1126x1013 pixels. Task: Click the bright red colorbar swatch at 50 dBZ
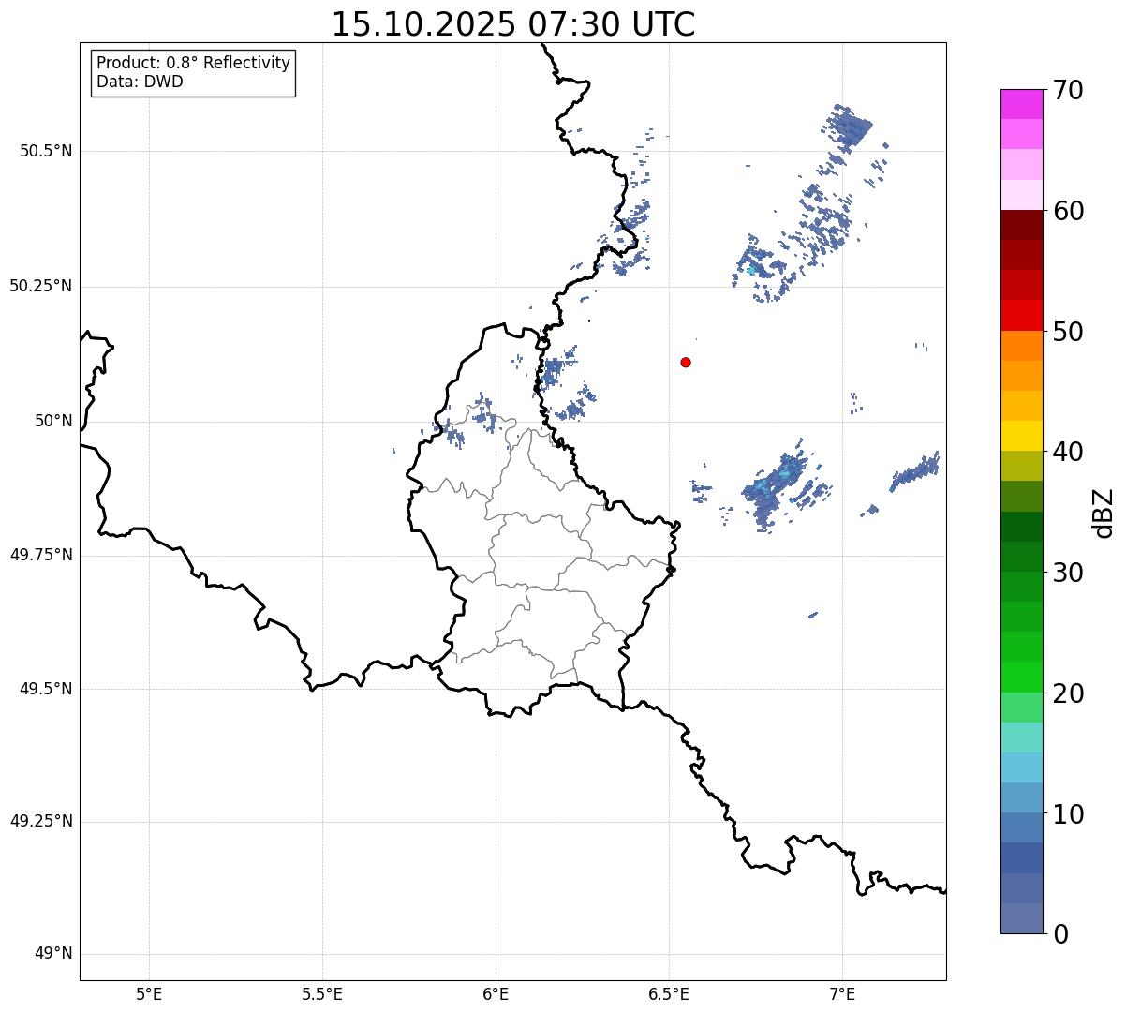1022,316
